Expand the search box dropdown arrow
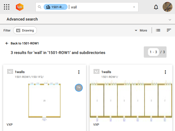This screenshot has height=131, width=175. 134,7
